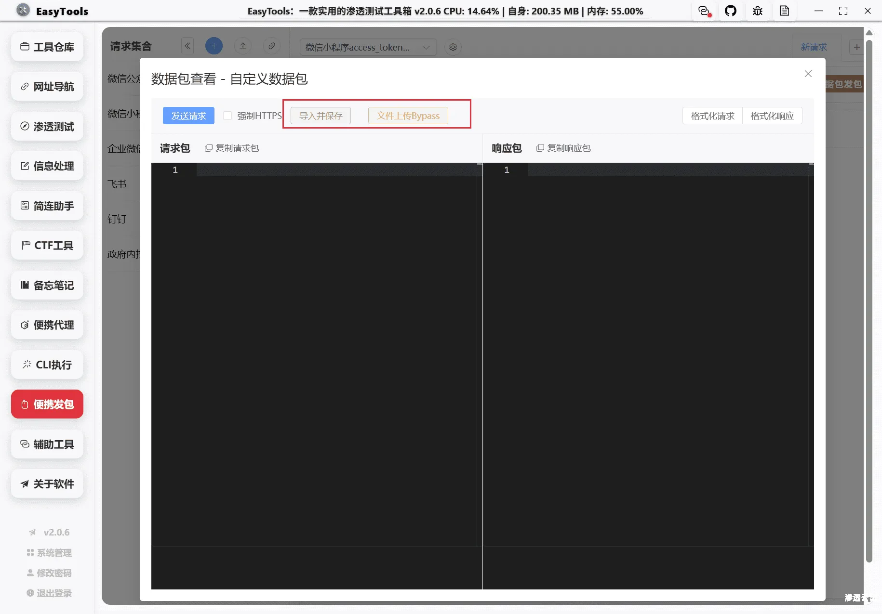Open the 工具仓库 panel in sidebar
Screen dimensions: 882x614
point(47,47)
